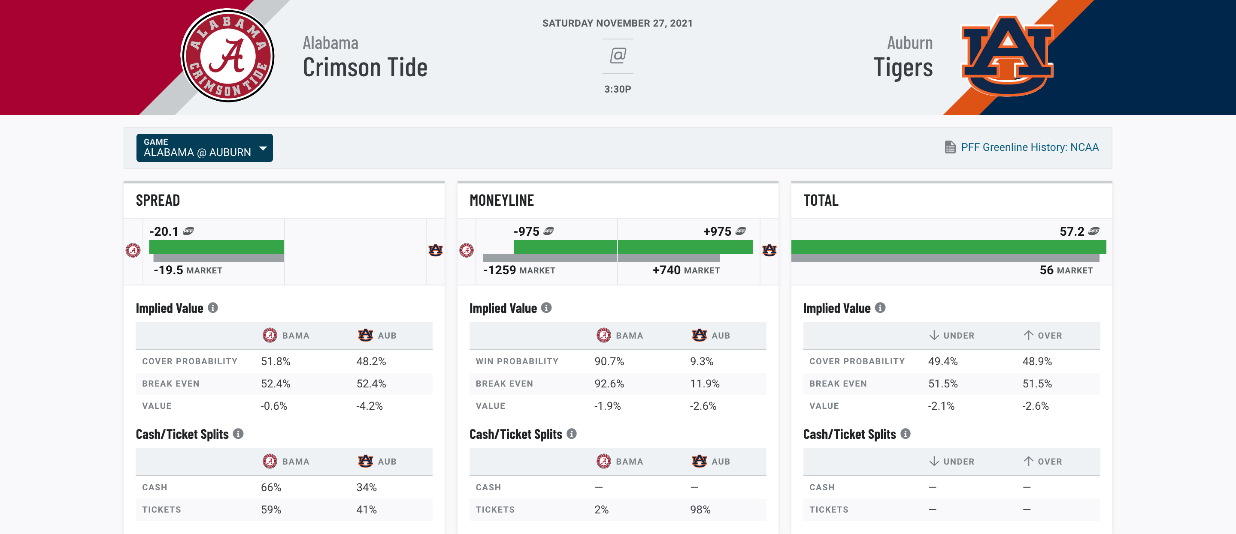Expand the GAME ALABAMA @ AUBURN dropdown
Image resolution: width=1236 pixels, height=534 pixels.
coord(203,148)
